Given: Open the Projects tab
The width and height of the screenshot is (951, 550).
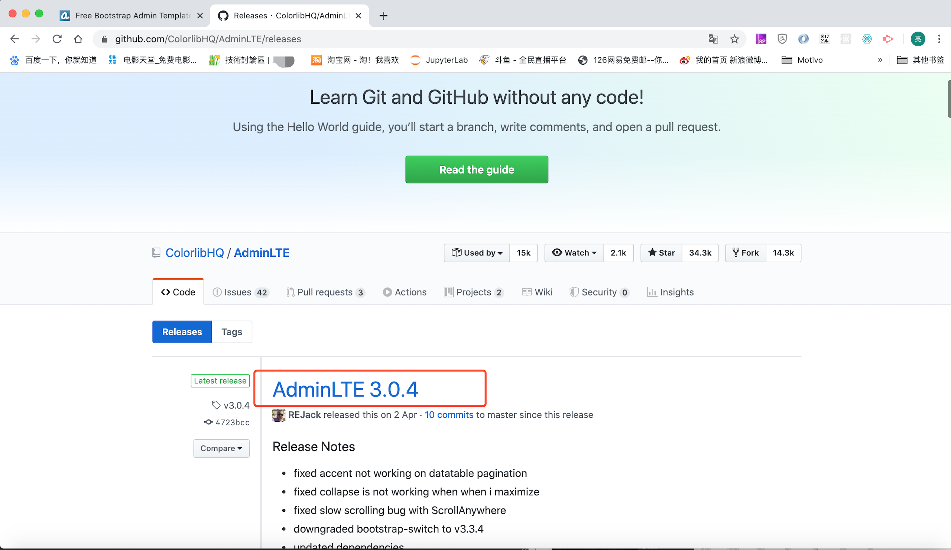Looking at the screenshot, I should pyautogui.click(x=474, y=292).
